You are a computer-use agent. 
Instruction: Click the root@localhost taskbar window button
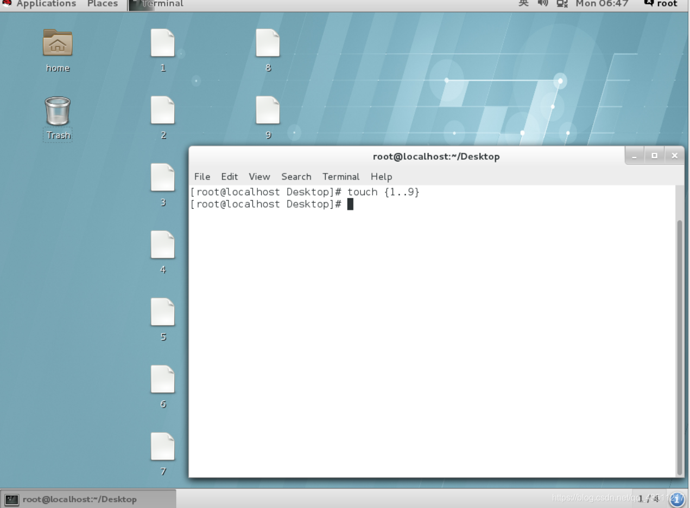pos(89,499)
